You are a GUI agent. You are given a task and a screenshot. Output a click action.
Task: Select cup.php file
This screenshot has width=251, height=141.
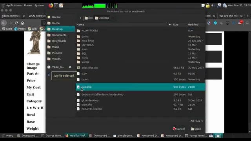coord(140,87)
